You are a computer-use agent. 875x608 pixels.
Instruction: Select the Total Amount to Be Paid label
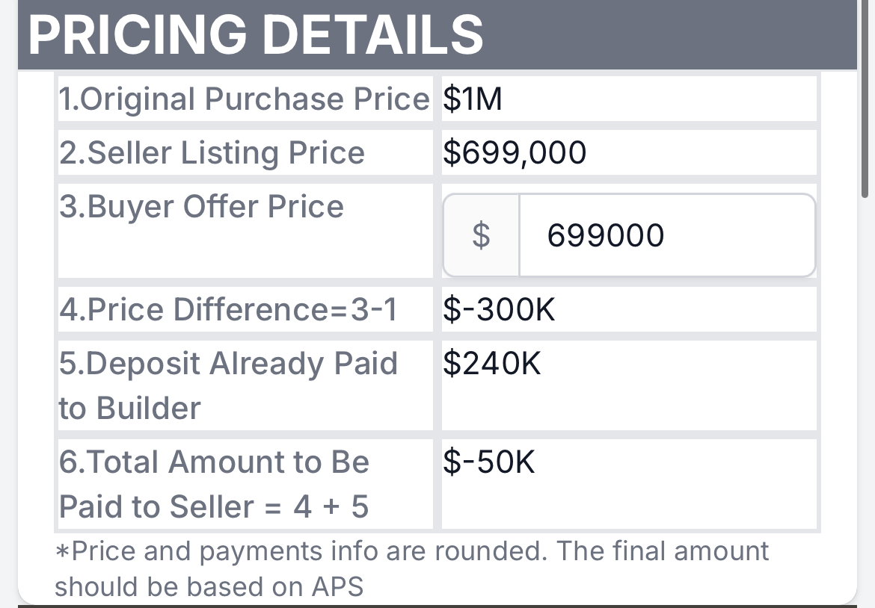[215, 484]
